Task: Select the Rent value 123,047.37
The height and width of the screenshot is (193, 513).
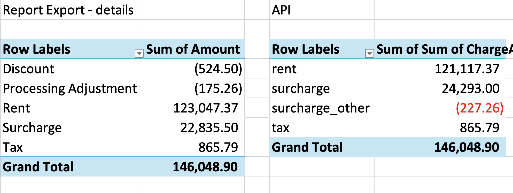Action: [x=205, y=108]
